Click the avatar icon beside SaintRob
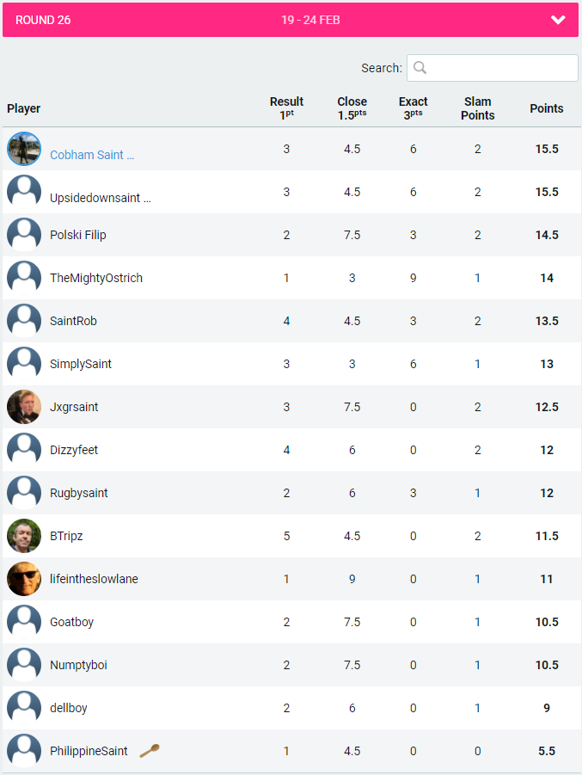This screenshot has width=582, height=775. [x=24, y=321]
